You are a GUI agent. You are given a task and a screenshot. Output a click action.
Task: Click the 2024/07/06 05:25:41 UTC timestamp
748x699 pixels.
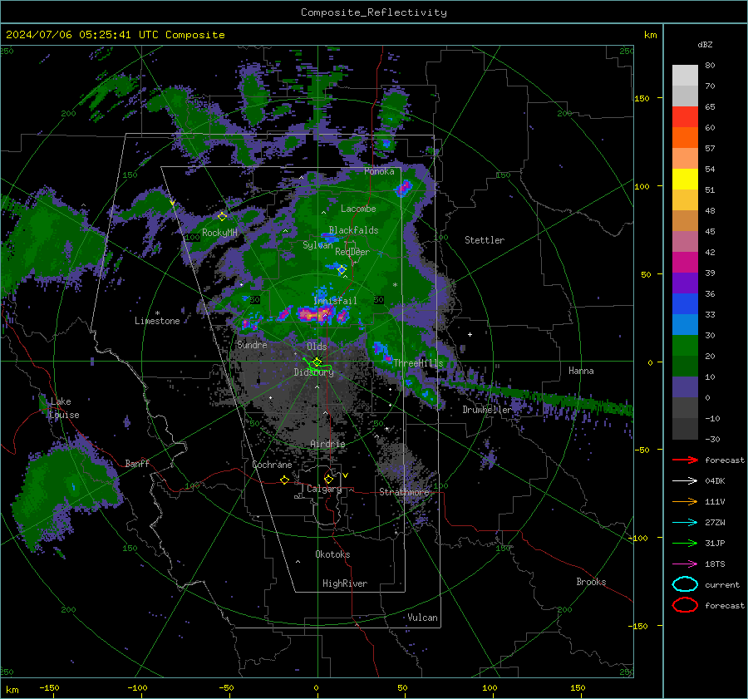point(81,35)
